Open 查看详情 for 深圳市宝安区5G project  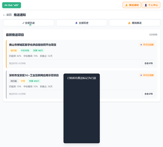pyautogui.click(x=149, y=94)
